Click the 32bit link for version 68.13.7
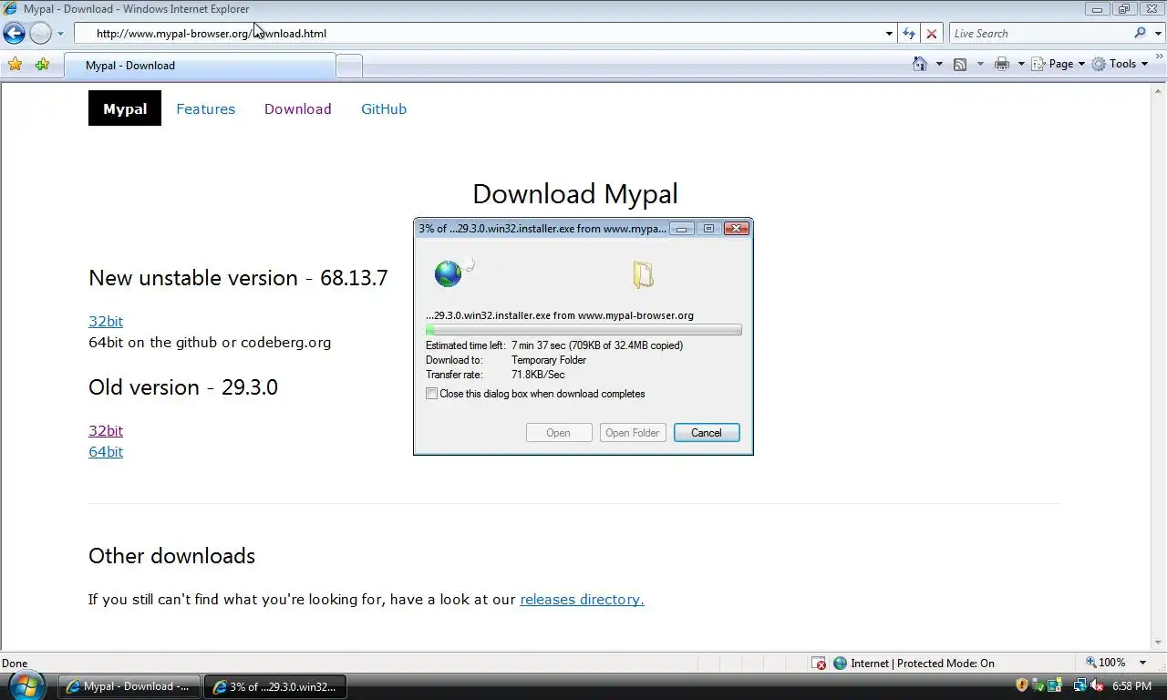1167x700 pixels. pos(106,321)
